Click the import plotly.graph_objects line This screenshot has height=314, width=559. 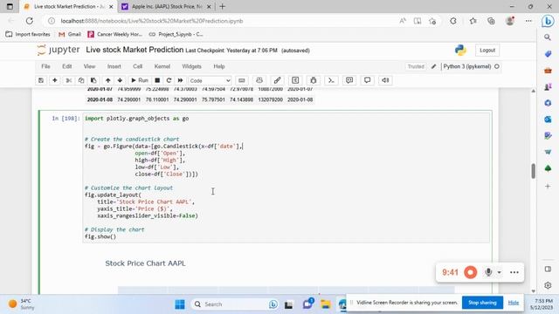(136, 119)
